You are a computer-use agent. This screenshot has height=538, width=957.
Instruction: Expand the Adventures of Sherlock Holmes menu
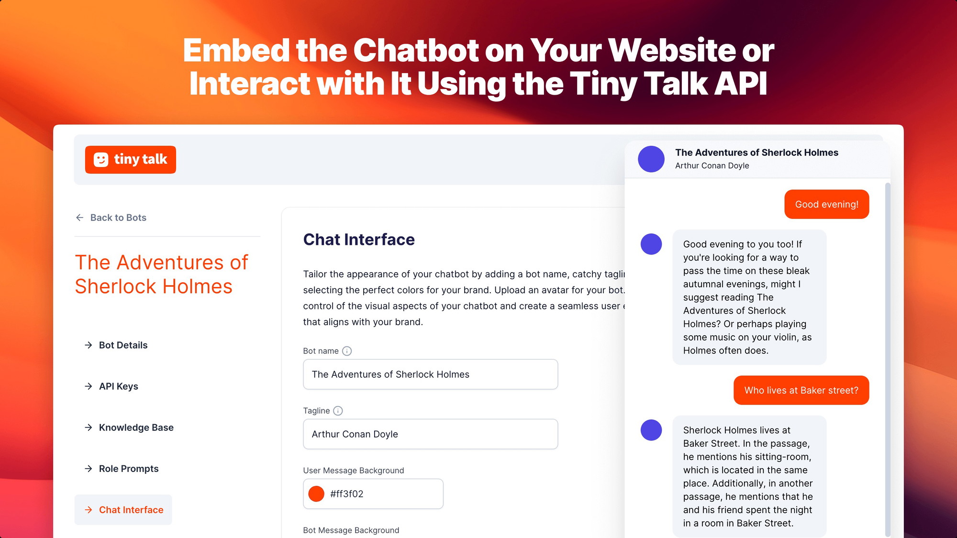point(161,273)
